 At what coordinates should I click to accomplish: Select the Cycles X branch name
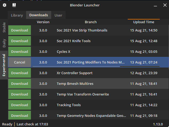point(63,52)
